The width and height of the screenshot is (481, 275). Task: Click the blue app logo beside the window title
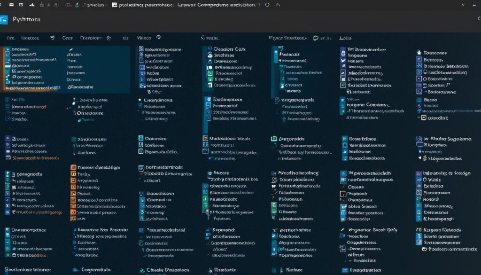[3, 20]
